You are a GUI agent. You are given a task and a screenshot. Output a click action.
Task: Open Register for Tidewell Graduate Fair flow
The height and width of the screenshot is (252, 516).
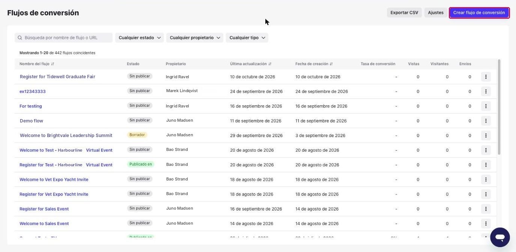click(x=57, y=77)
